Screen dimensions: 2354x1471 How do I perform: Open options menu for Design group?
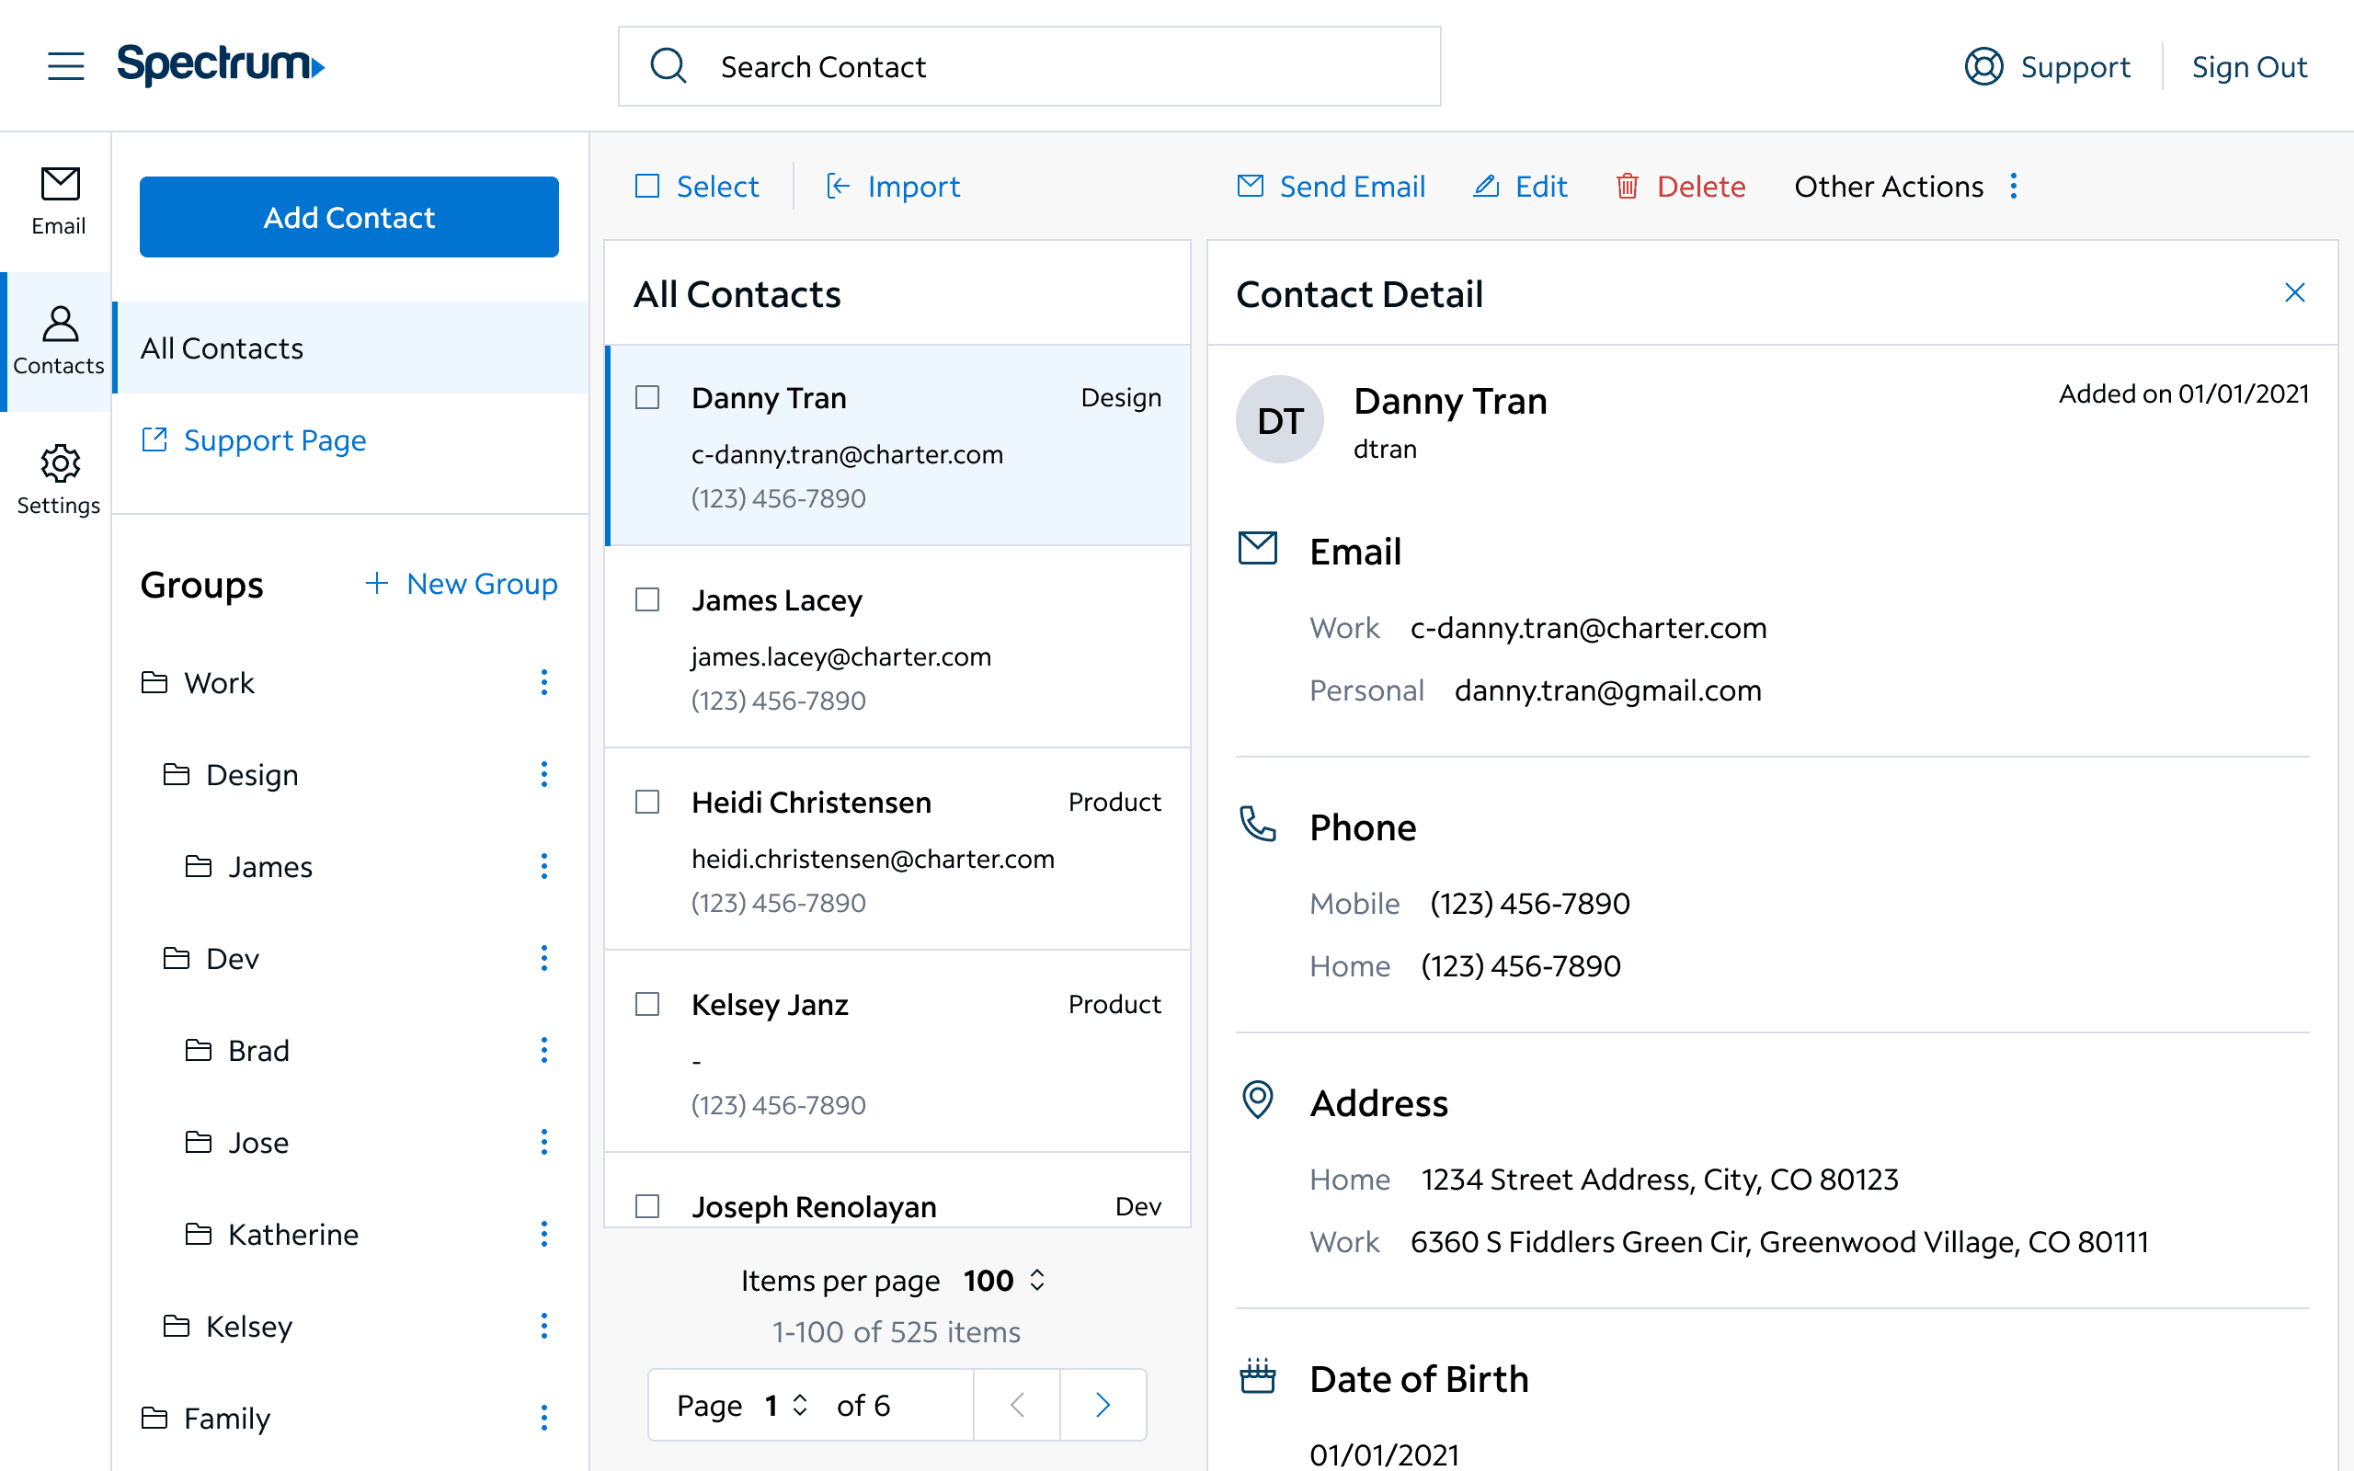tap(543, 774)
